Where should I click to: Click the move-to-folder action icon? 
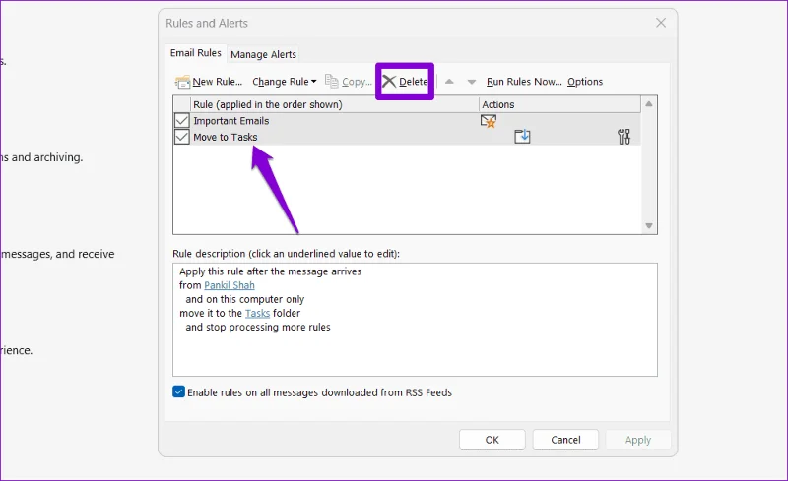point(523,136)
